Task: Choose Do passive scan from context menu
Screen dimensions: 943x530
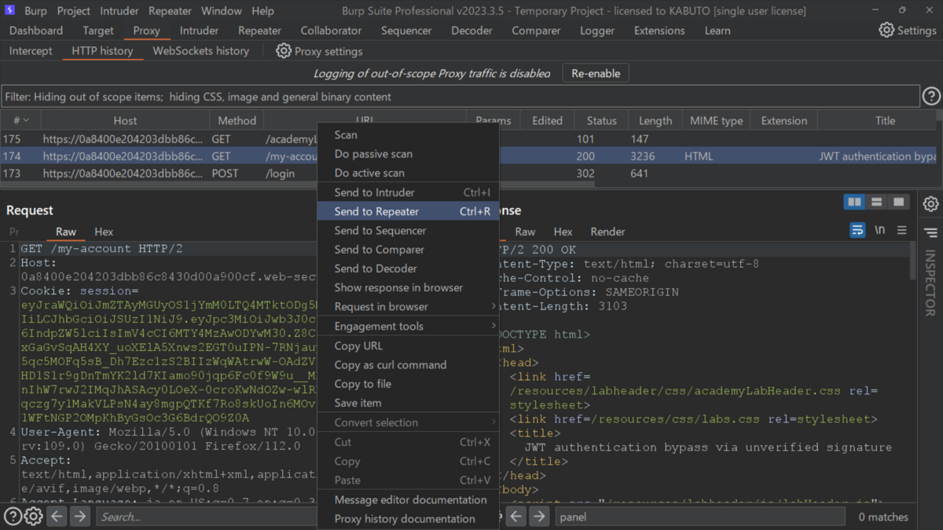Action: point(408,154)
